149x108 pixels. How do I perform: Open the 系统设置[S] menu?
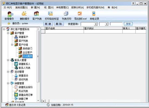click(x=21, y=8)
